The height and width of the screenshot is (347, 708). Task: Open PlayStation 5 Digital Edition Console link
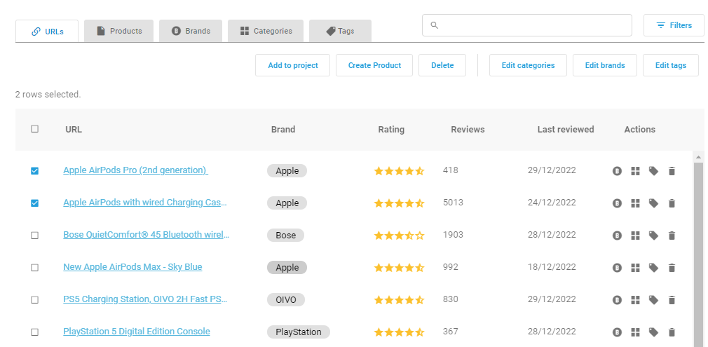[137, 332]
